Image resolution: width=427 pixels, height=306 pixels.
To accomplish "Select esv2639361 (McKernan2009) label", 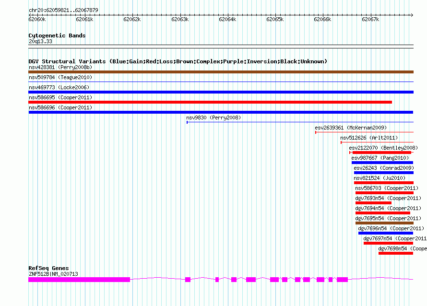I will point(351,128).
